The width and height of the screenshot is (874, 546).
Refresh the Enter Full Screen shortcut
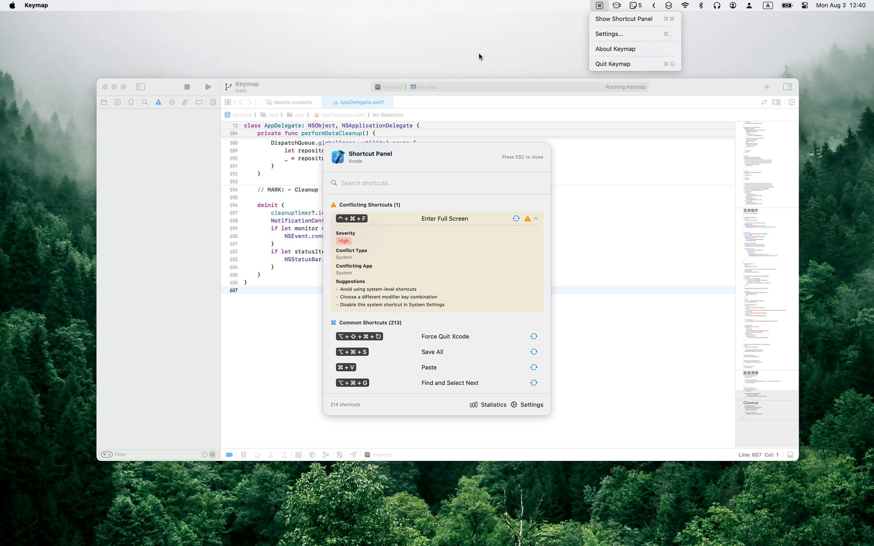(x=516, y=218)
